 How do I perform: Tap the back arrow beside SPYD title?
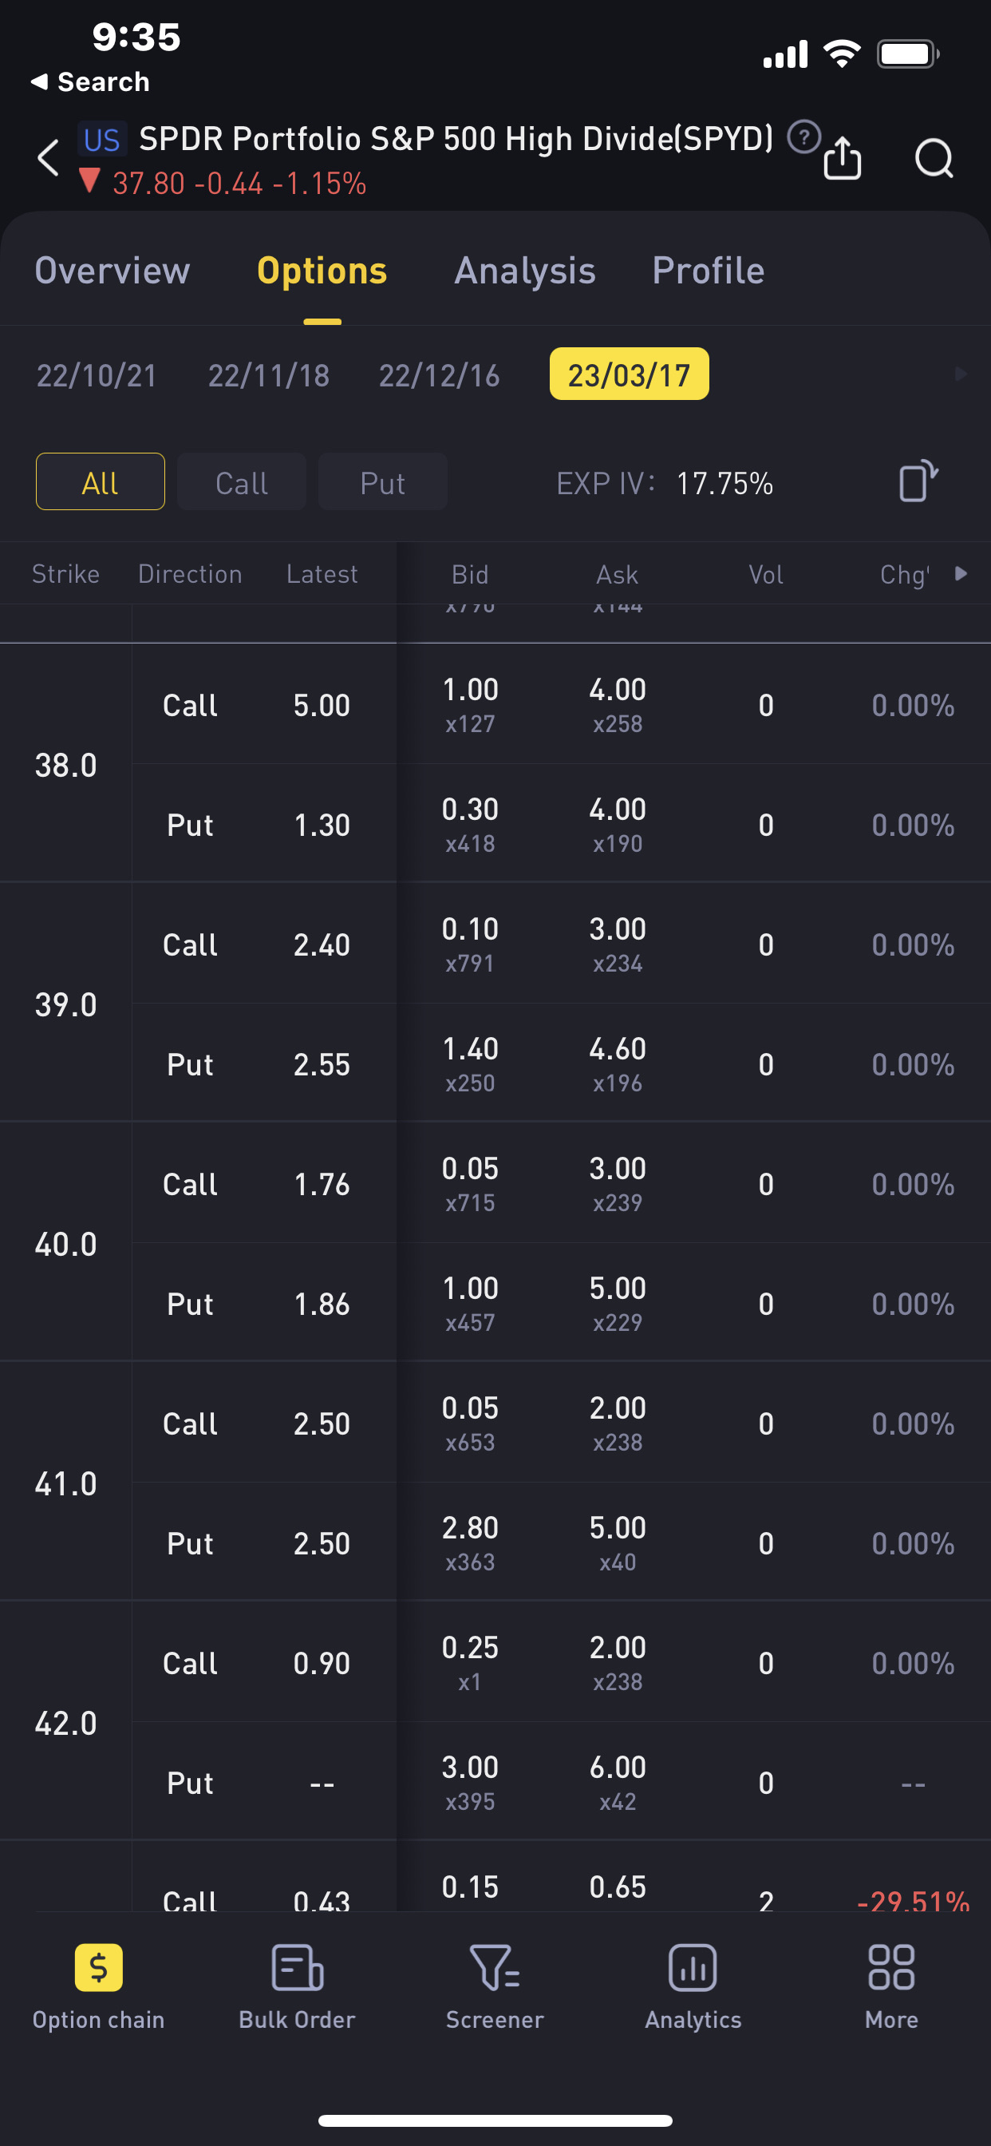pyautogui.click(x=49, y=157)
